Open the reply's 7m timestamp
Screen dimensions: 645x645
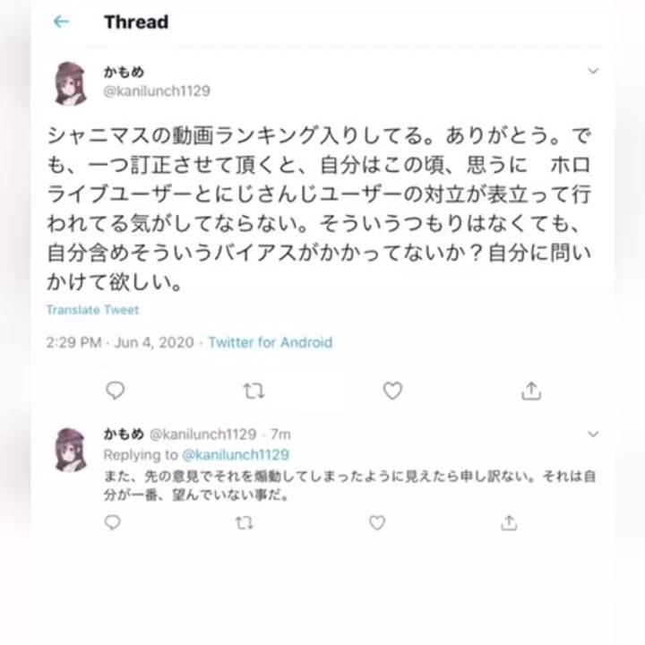click(x=280, y=434)
